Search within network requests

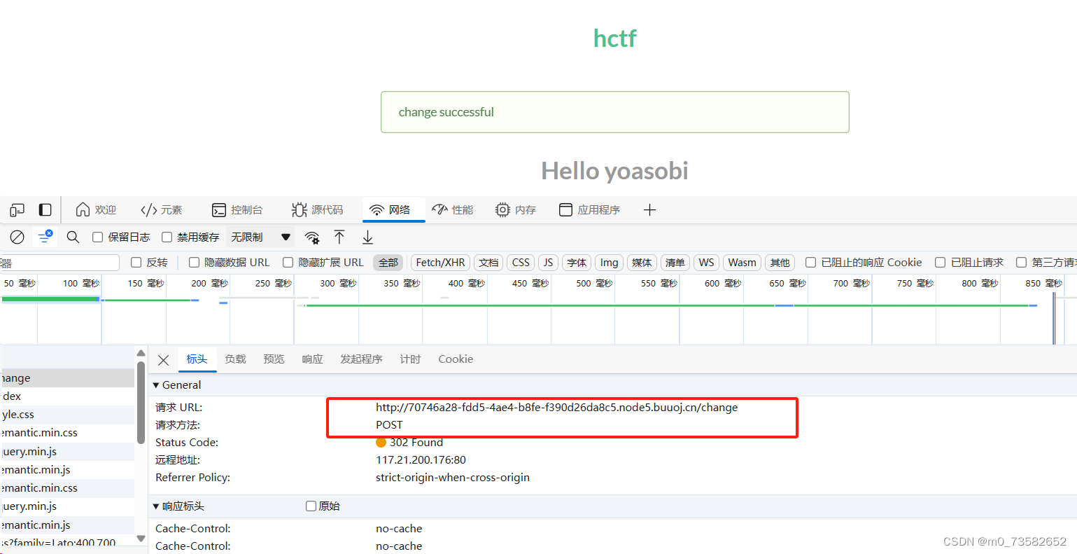point(73,237)
